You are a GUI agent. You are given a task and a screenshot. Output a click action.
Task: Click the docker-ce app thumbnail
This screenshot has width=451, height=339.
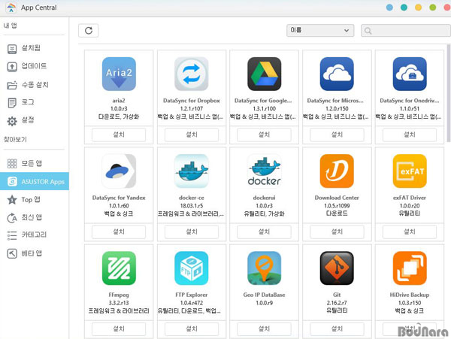point(191,171)
